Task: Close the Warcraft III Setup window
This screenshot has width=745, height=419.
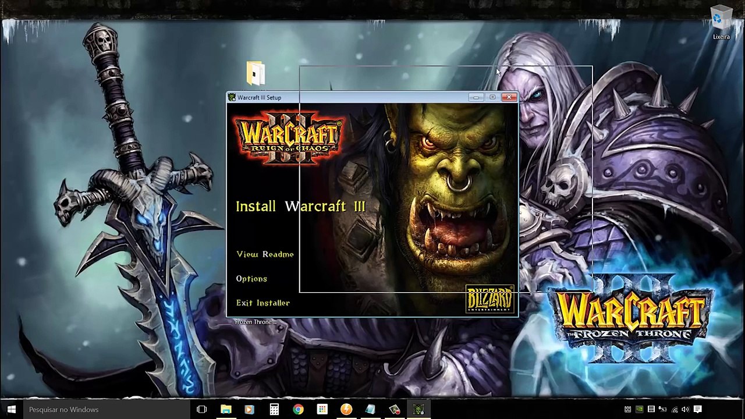Action: pos(510,97)
